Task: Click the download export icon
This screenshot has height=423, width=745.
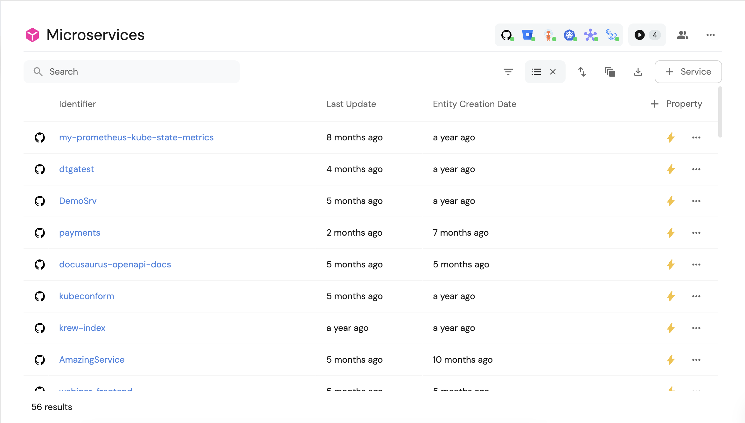Action: tap(638, 72)
